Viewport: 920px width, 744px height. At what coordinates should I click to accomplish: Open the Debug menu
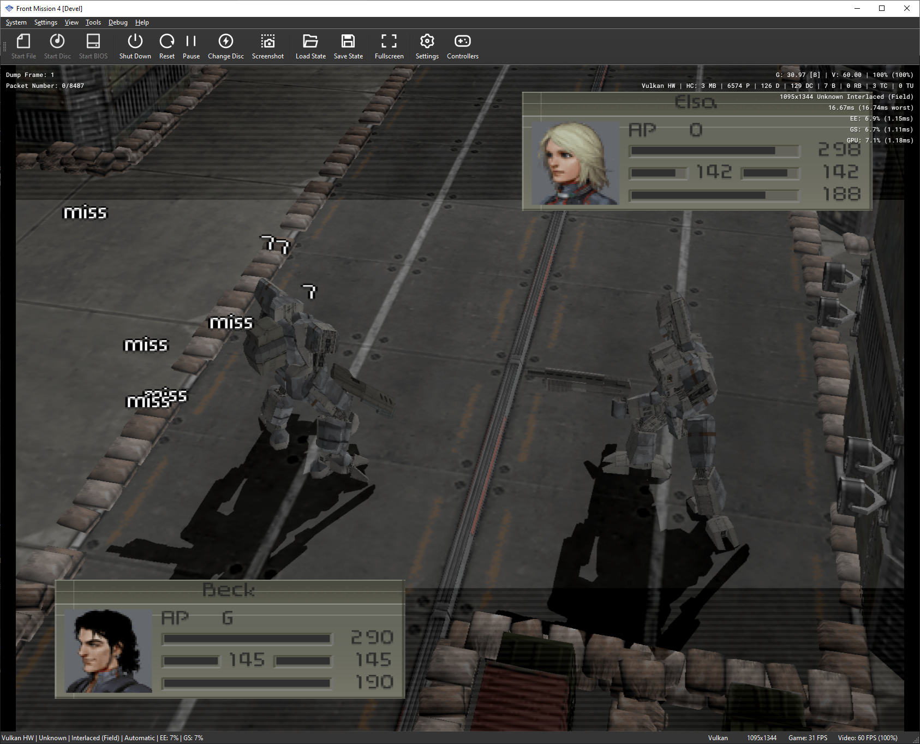(118, 22)
